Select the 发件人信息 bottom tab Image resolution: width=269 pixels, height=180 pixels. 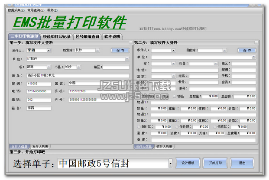click(19, 147)
